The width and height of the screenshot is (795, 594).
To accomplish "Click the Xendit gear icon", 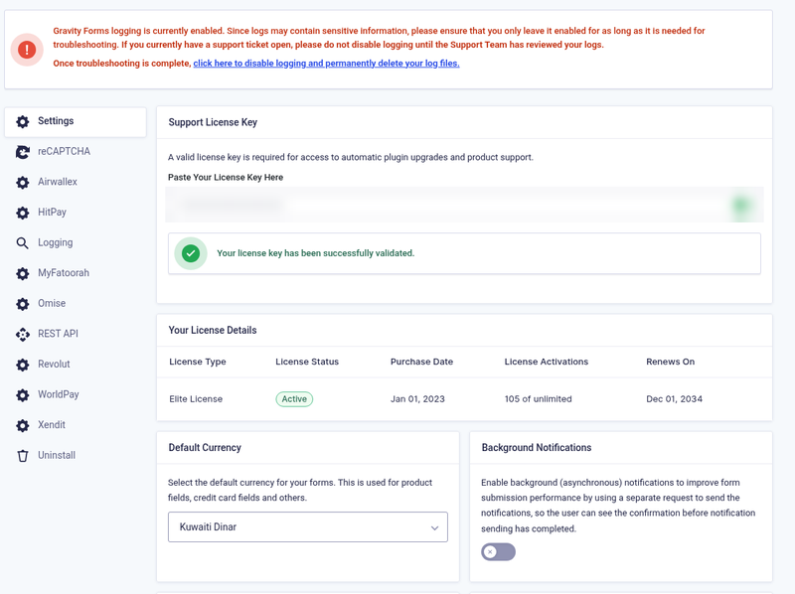I will point(22,426).
